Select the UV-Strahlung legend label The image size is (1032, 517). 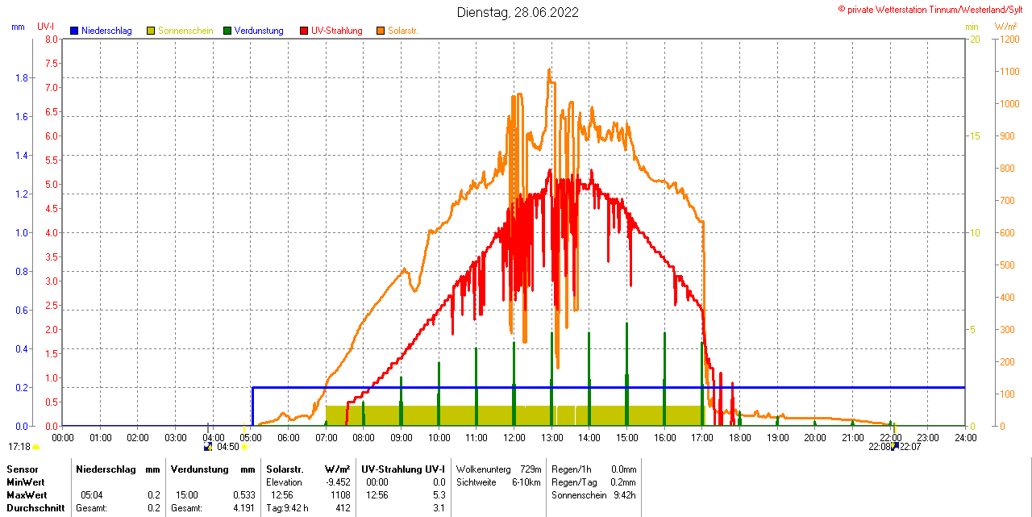point(337,31)
